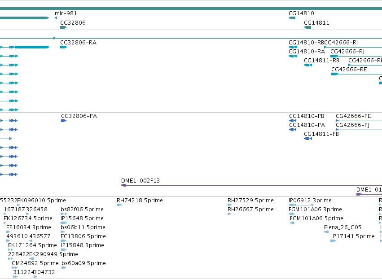382x279 pixels.
Task: Select EST FGM101A06.3prime
Action: pos(315,209)
